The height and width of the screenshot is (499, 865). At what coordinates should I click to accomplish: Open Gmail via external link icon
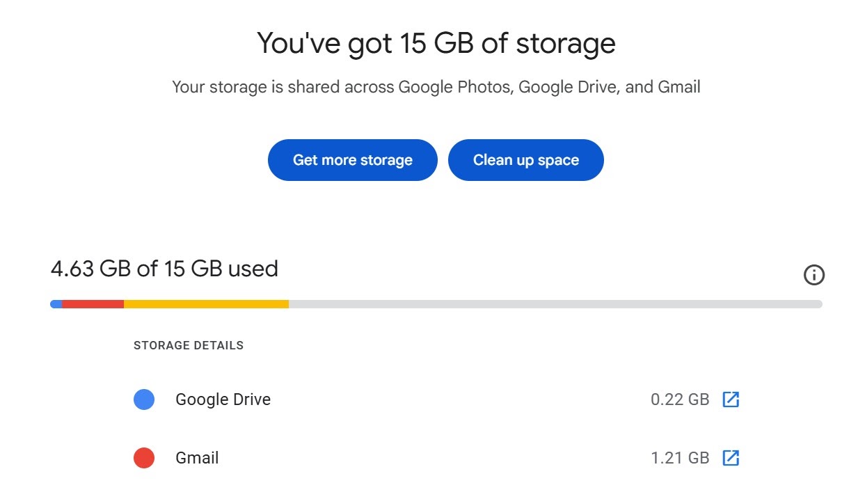(730, 458)
